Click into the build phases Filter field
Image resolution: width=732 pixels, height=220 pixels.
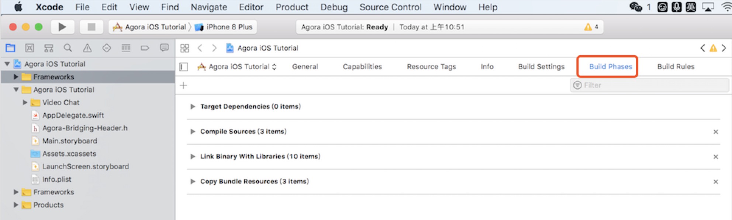click(x=650, y=85)
